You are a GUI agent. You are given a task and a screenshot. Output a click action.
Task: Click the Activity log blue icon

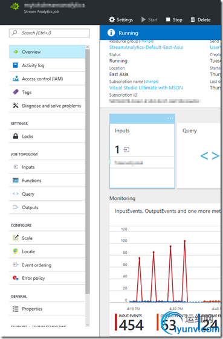point(16,65)
